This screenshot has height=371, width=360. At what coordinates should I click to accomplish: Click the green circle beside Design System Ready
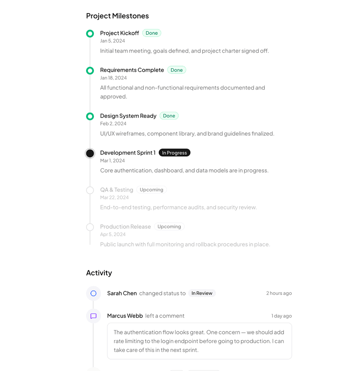coord(90,116)
